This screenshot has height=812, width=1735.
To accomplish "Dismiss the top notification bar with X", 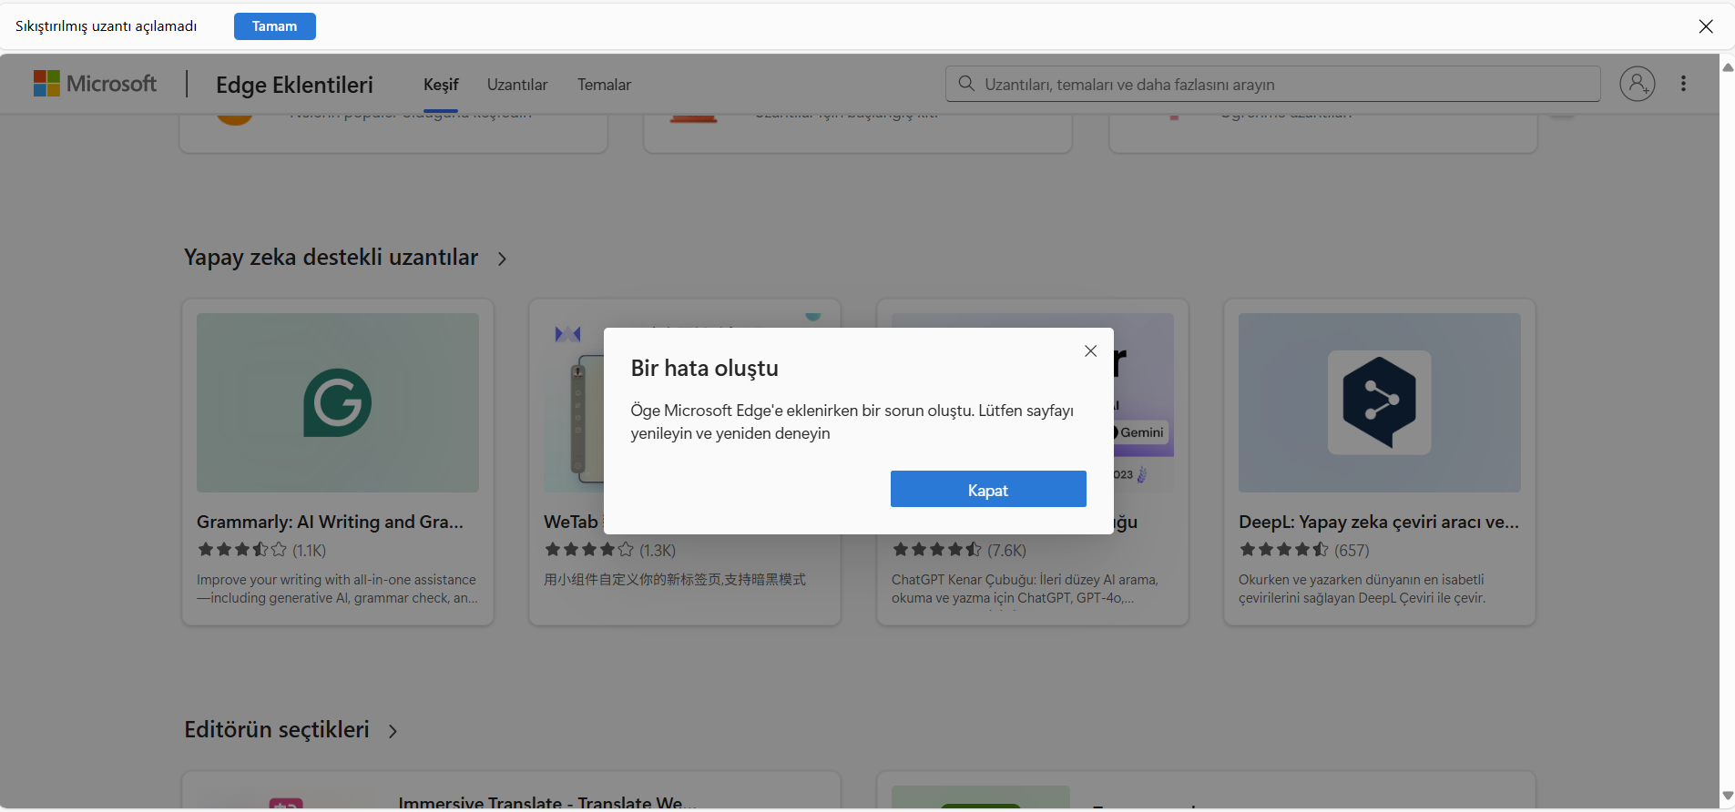I will pyautogui.click(x=1706, y=26).
